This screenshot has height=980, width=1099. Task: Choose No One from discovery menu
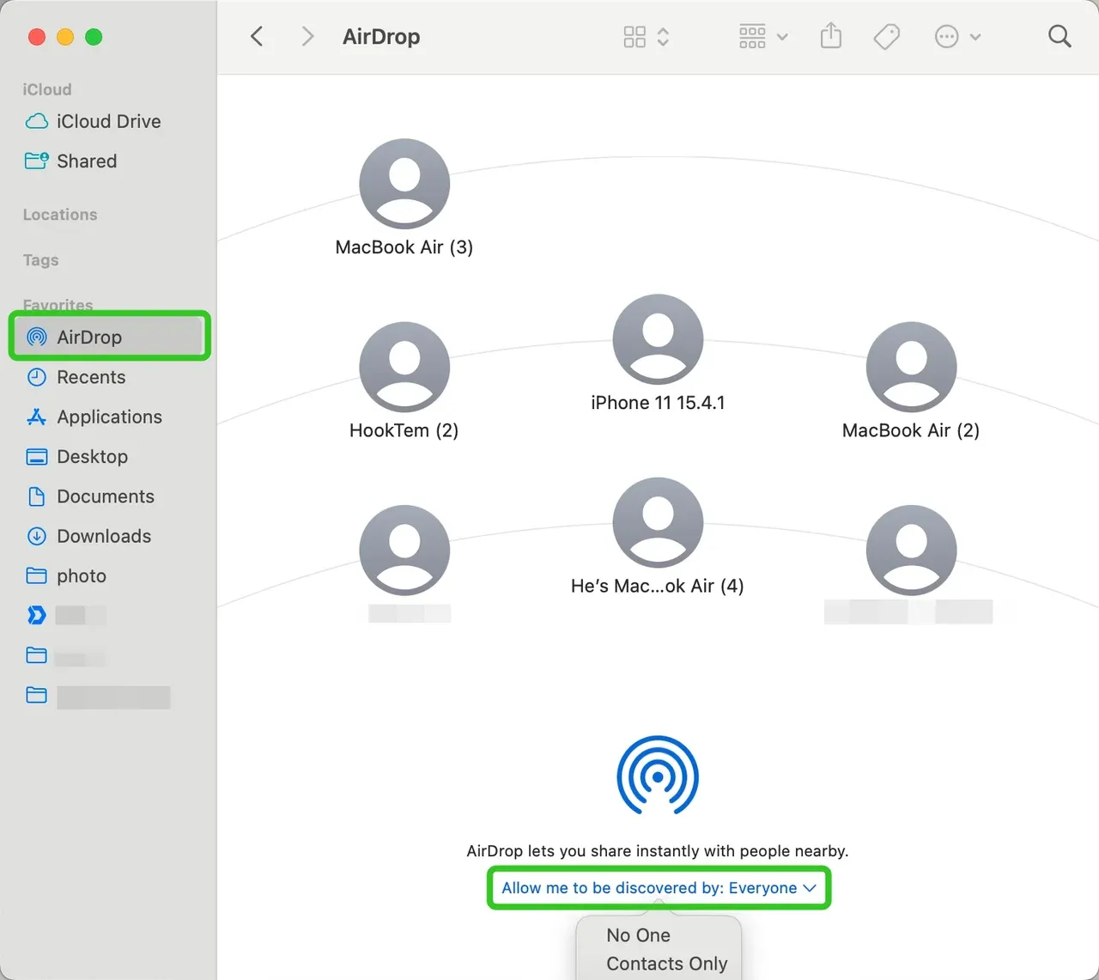pos(639,935)
